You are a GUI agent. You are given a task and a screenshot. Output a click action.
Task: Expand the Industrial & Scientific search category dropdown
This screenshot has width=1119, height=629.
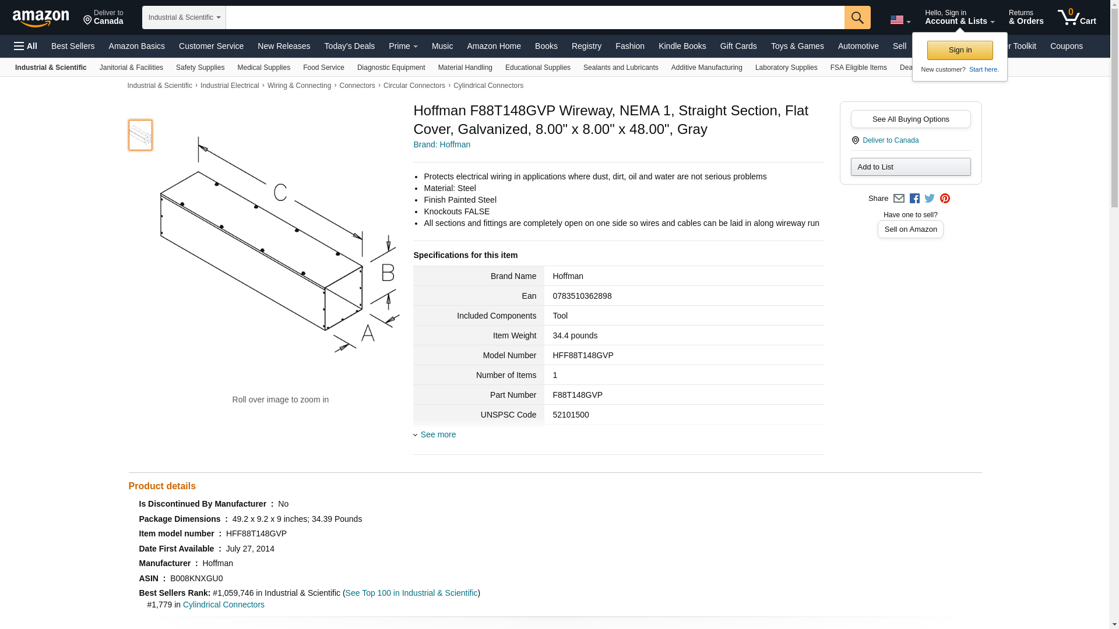184,17
